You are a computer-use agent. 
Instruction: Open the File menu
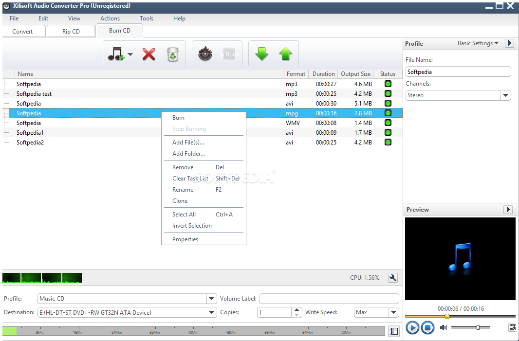coord(14,18)
